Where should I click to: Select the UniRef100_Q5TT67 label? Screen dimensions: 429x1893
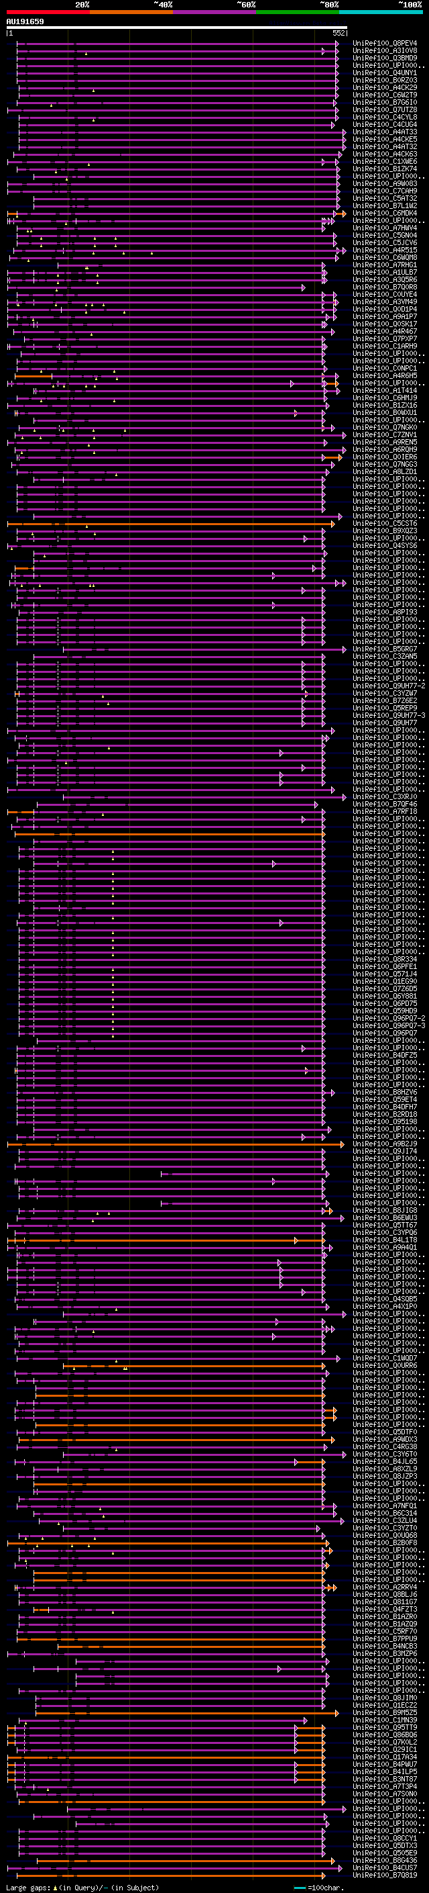[x=385, y=1226]
